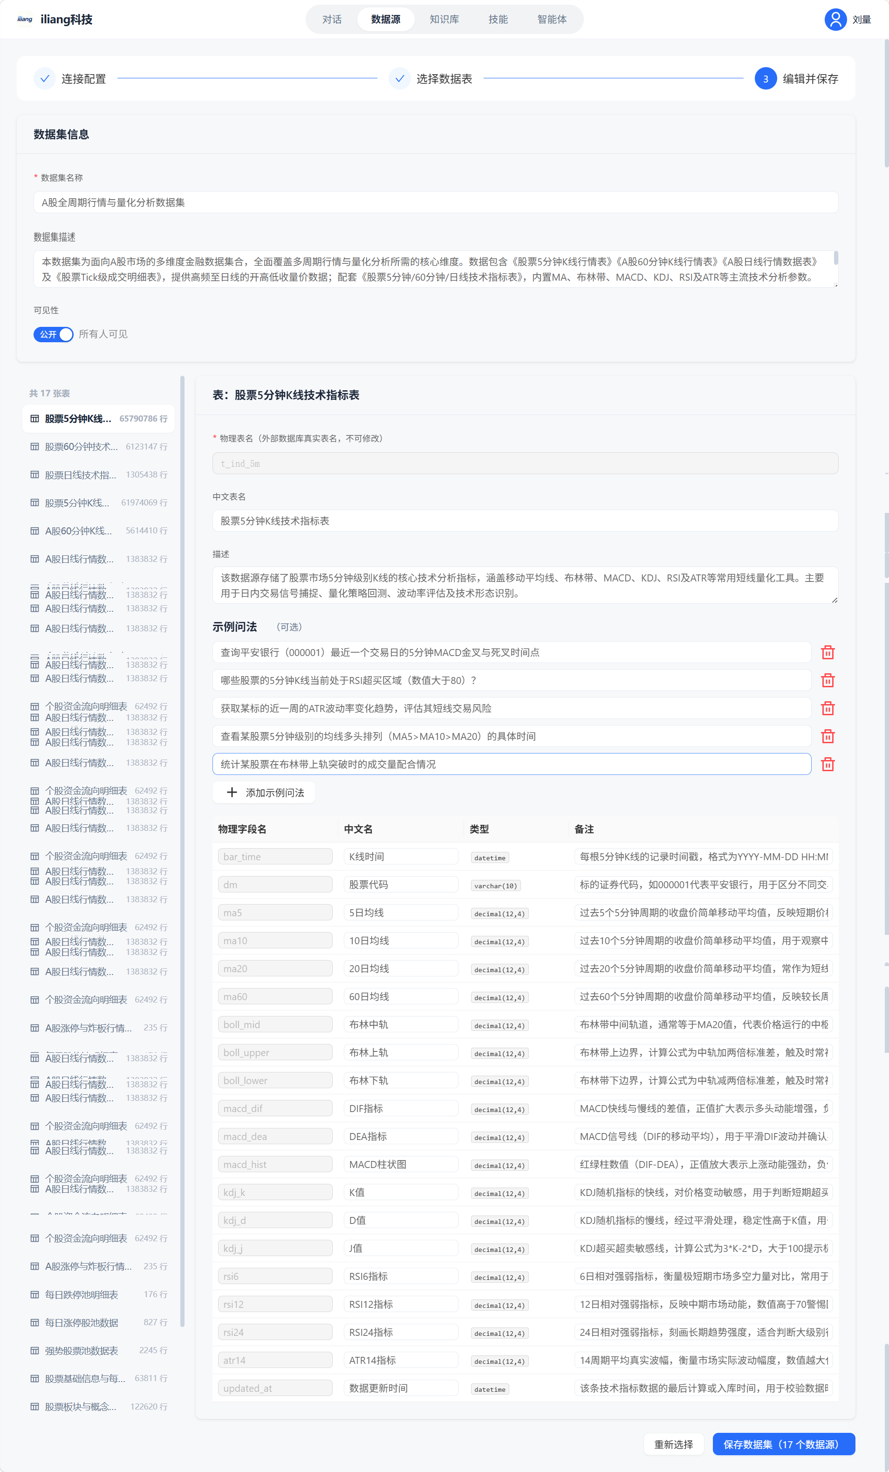Viewport: 889px width, 1472px height.
Task: Click the page vertical scrollbar
Action: 886,103
